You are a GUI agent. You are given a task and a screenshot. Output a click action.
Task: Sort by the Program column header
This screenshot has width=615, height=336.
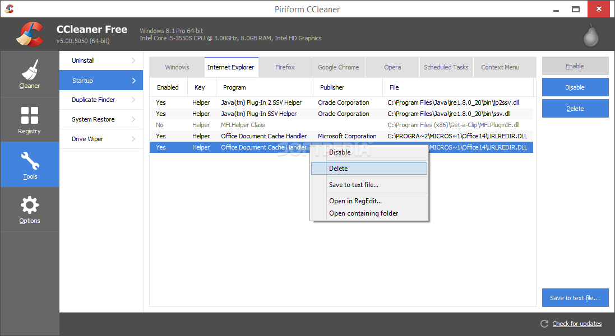click(x=265, y=87)
